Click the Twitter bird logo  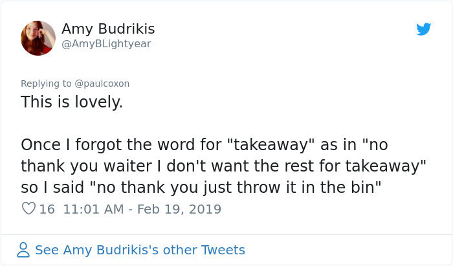click(x=424, y=29)
